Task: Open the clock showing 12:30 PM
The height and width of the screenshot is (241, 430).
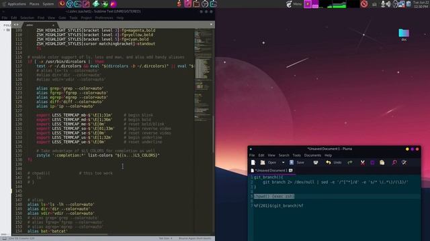Action: (x=421, y=4)
